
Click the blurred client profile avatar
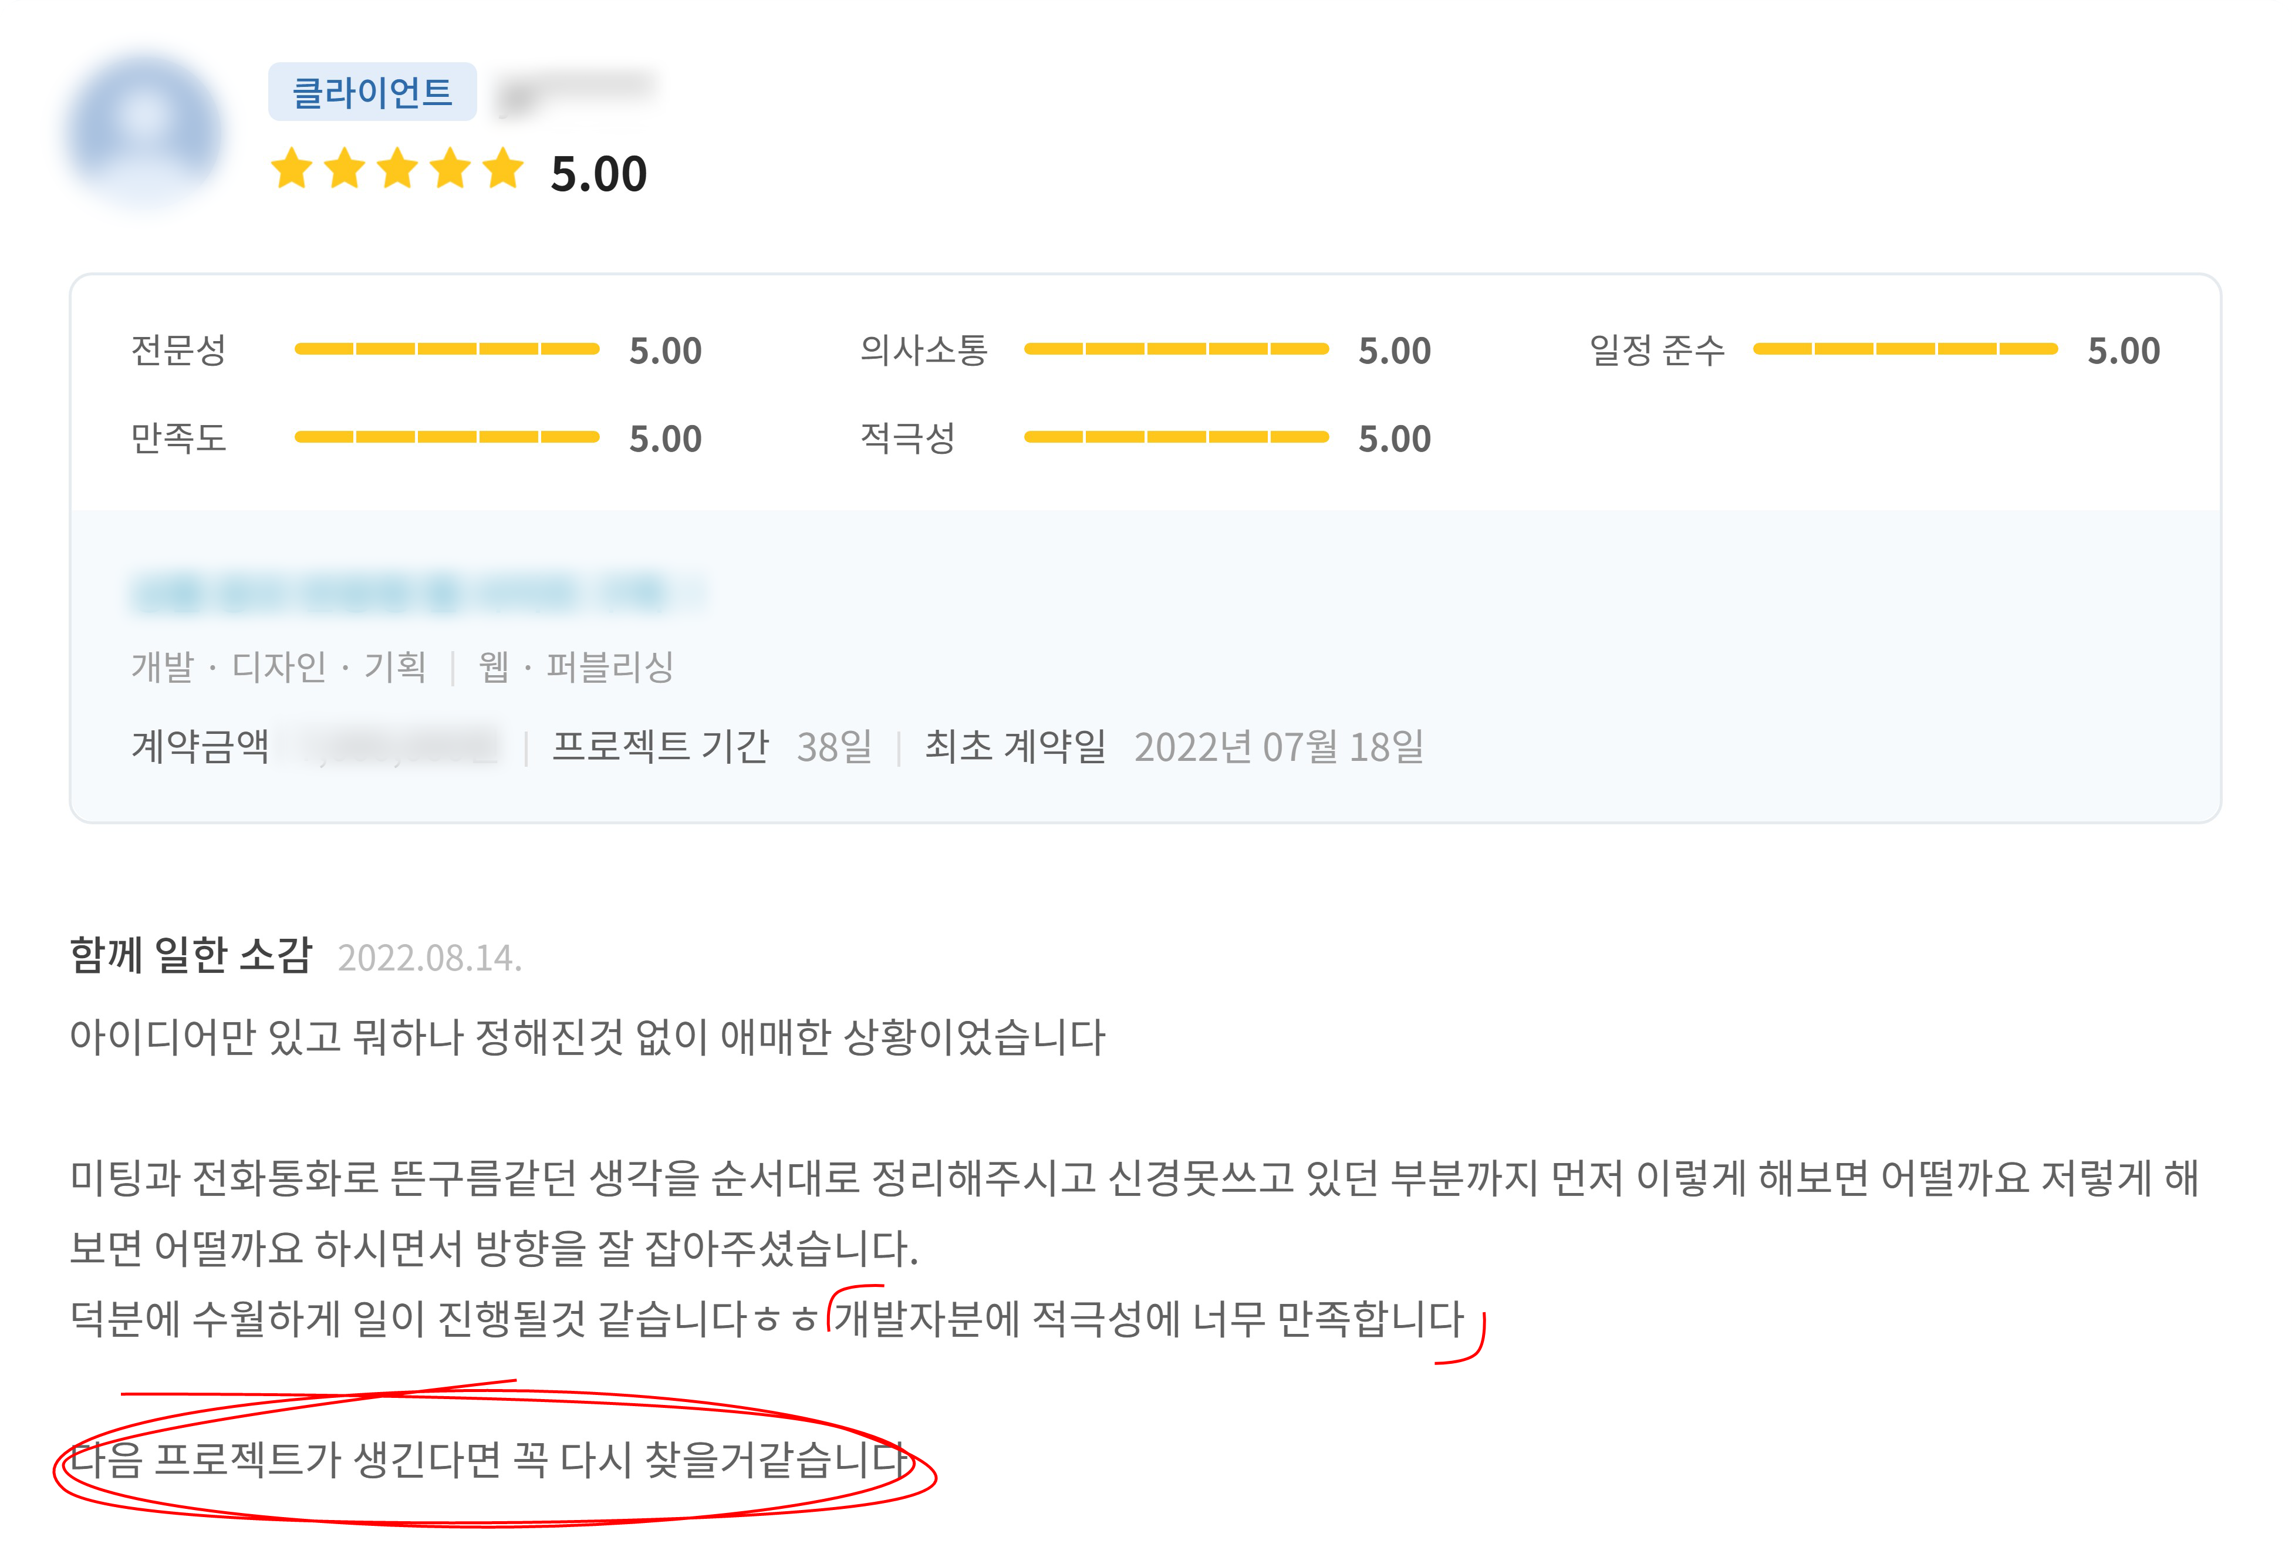coord(145,132)
